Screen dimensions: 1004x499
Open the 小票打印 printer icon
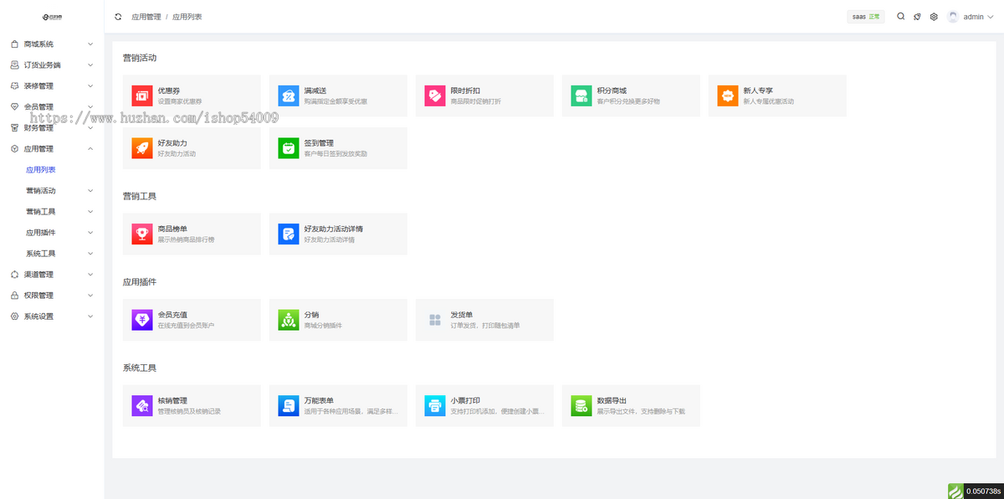point(435,406)
